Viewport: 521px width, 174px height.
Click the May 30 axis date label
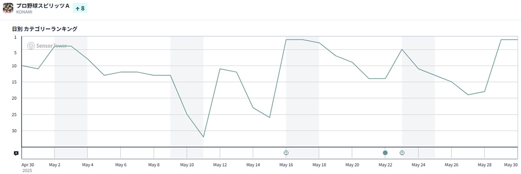coord(511,165)
